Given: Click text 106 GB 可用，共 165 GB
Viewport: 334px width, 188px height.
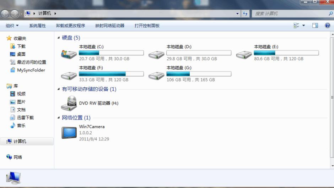Looking at the screenshot, I should click(191, 80).
